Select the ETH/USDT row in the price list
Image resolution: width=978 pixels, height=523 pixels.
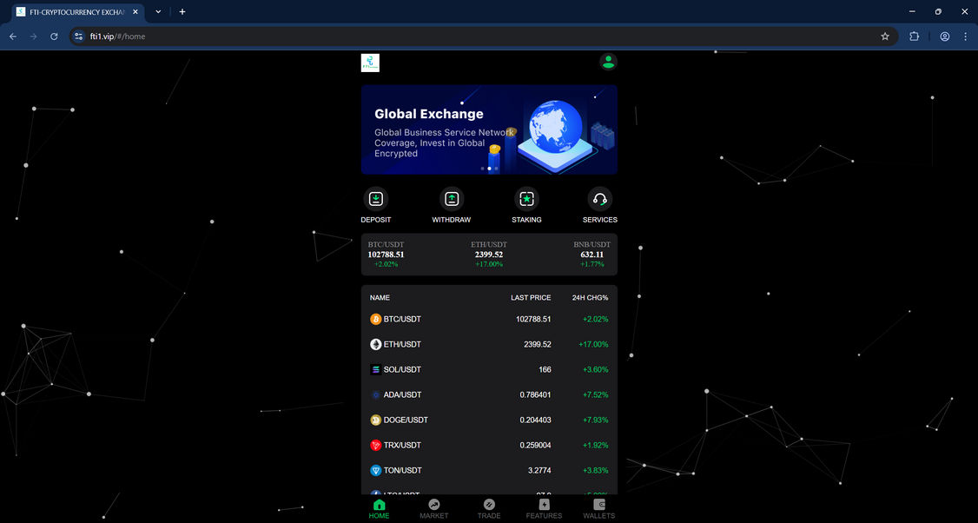pyautogui.click(x=489, y=345)
